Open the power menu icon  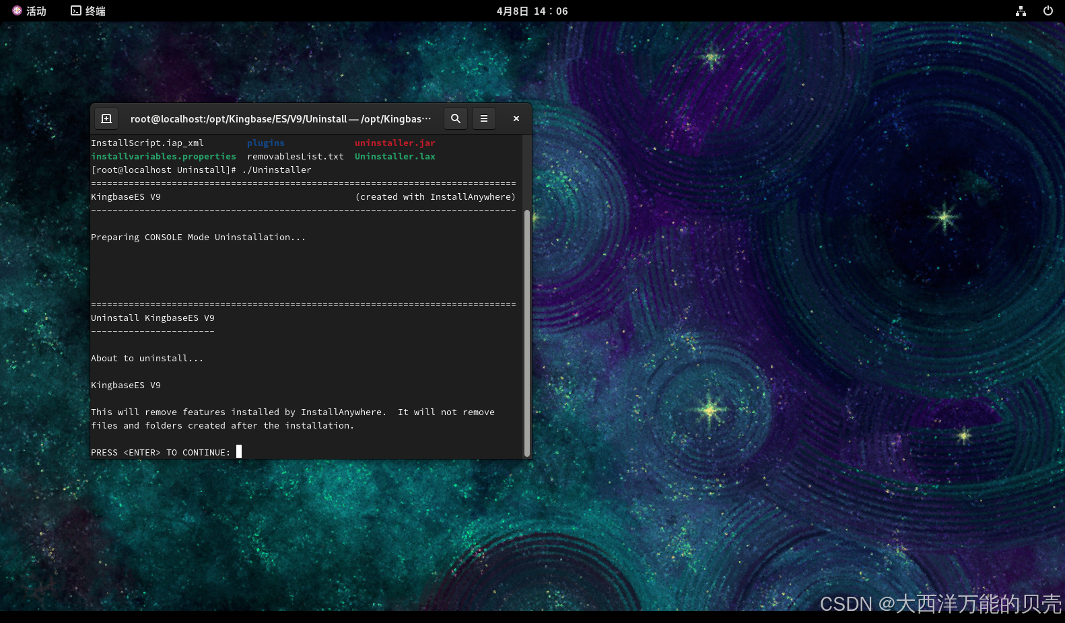[1047, 11]
